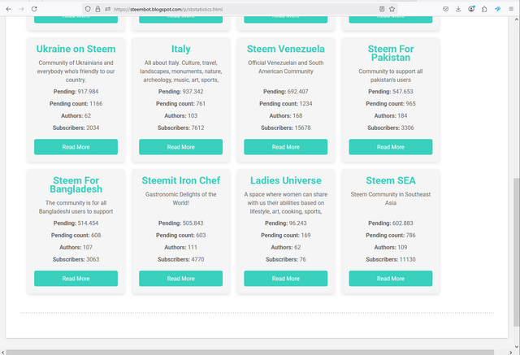This screenshot has width=520, height=355.
Task: Open the Steem For Pakistan heading
Action: click(x=391, y=53)
